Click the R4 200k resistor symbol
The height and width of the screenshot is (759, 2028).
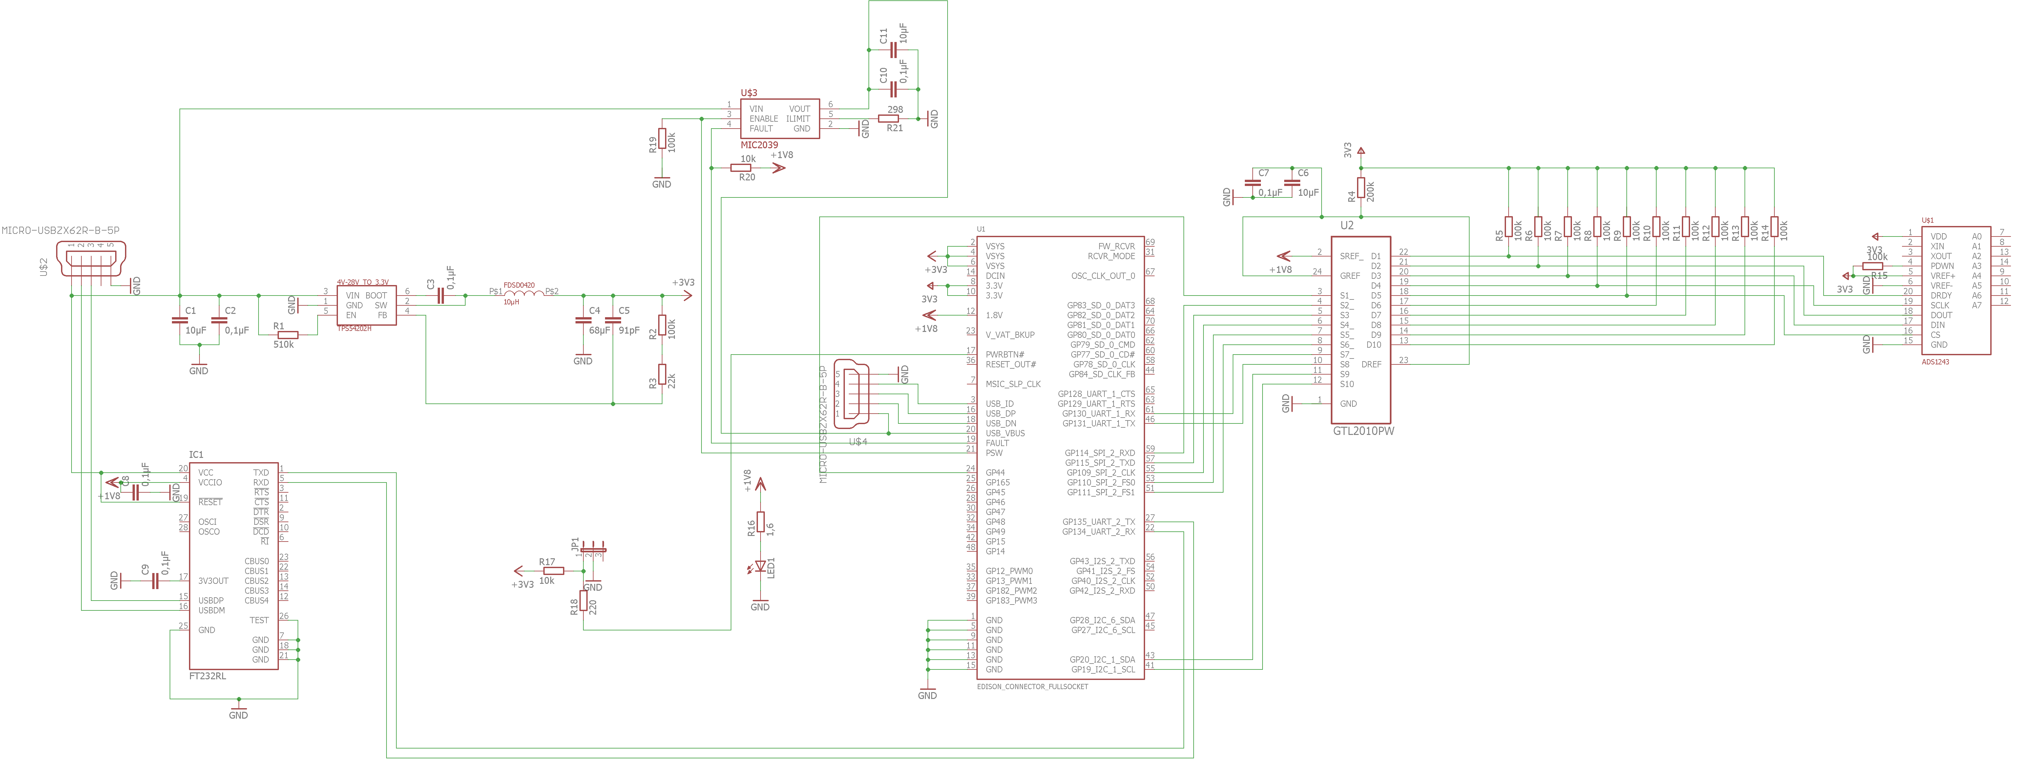coord(1361,187)
